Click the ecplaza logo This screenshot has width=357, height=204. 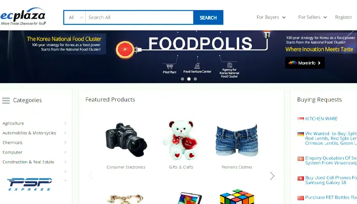pos(23,16)
